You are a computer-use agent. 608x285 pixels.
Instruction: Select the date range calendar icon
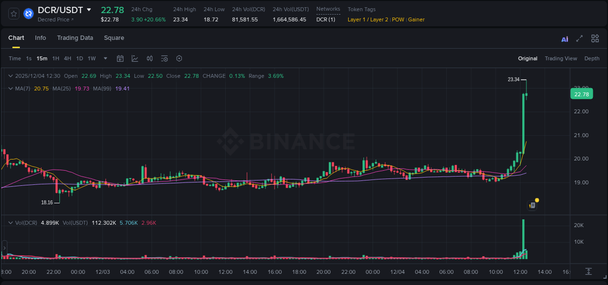120,58
